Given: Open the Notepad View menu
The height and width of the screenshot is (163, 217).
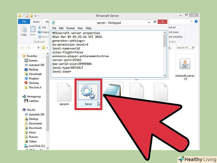Looking at the screenshot, I should coord(80,28).
